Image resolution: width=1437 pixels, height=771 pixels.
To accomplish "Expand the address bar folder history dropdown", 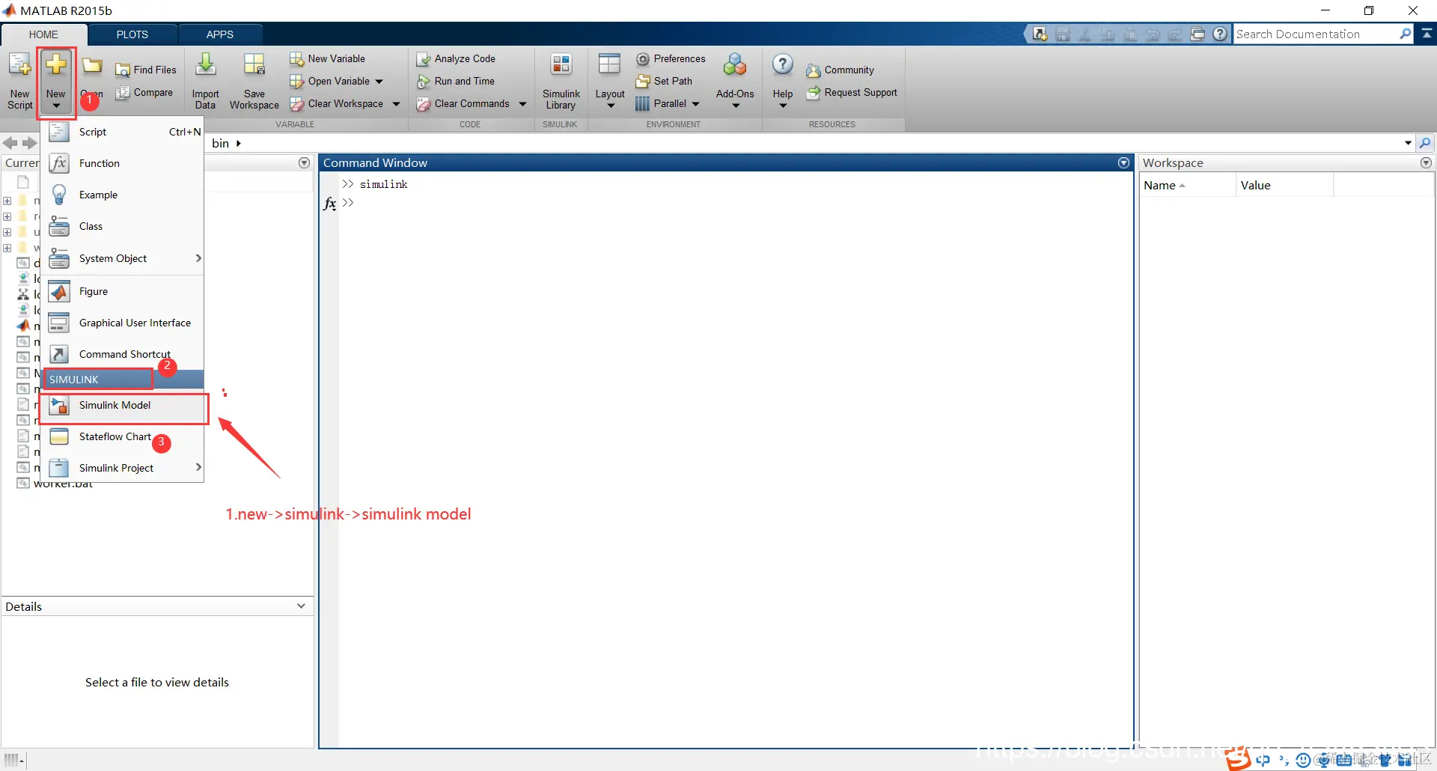I will point(1408,143).
